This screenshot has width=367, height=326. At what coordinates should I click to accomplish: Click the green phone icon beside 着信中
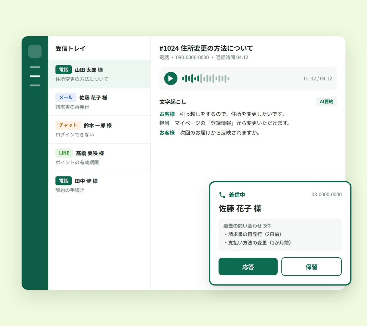tap(222, 195)
